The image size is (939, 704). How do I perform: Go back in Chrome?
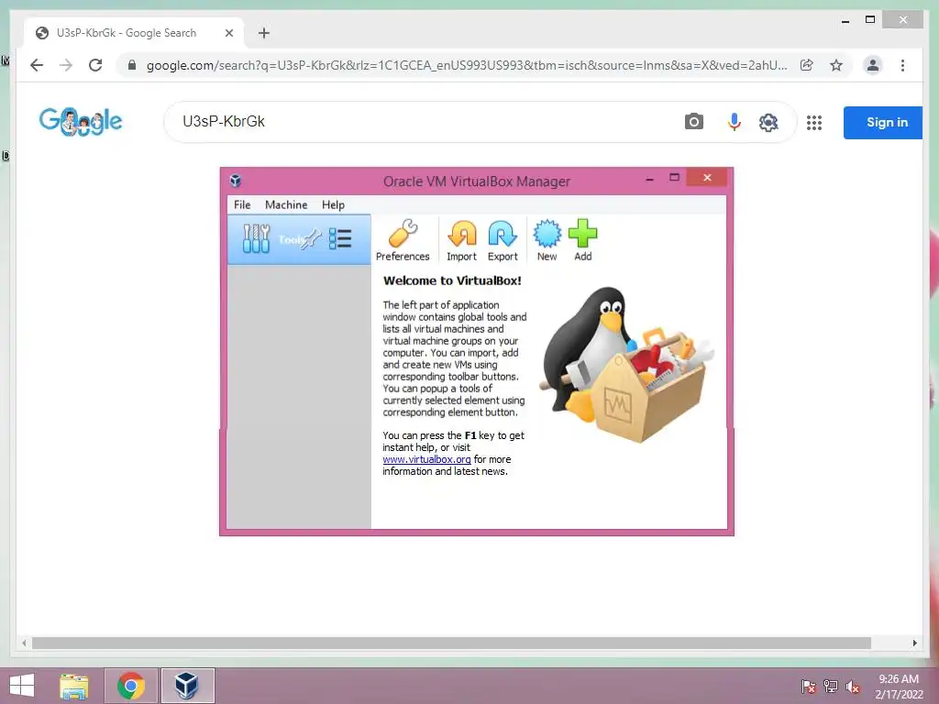coord(37,65)
